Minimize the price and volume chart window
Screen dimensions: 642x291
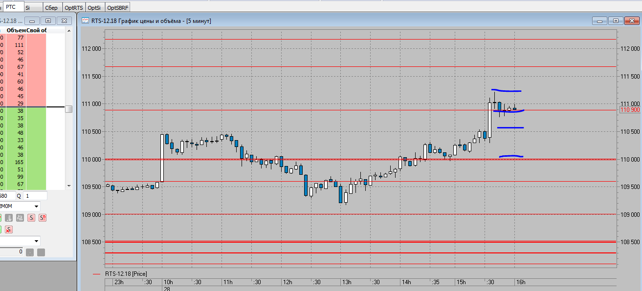[x=599, y=21]
